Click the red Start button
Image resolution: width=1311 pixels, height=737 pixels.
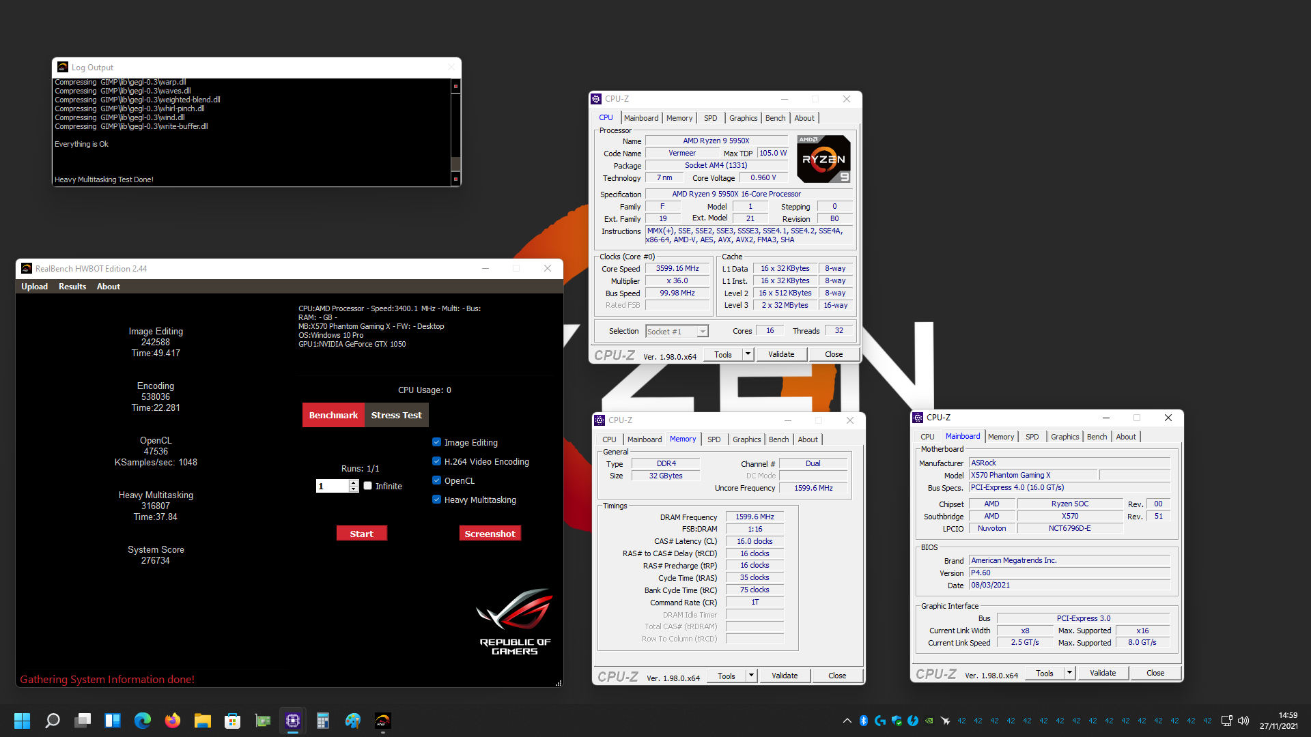tap(361, 534)
